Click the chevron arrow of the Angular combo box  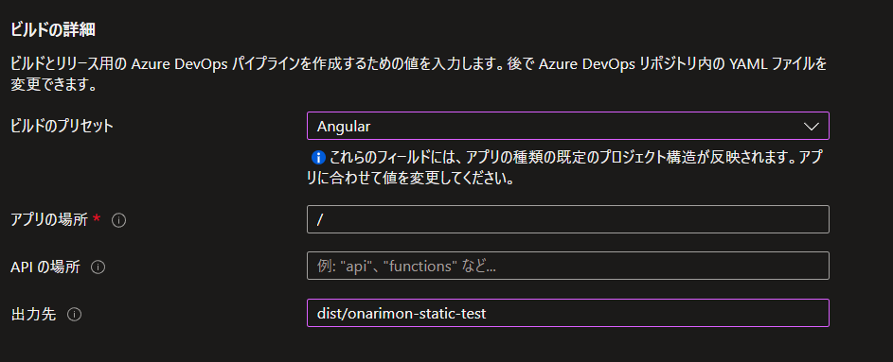pos(811,126)
